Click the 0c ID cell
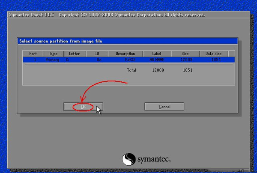The height and width of the screenshot is (173, 257). [99, 60]
